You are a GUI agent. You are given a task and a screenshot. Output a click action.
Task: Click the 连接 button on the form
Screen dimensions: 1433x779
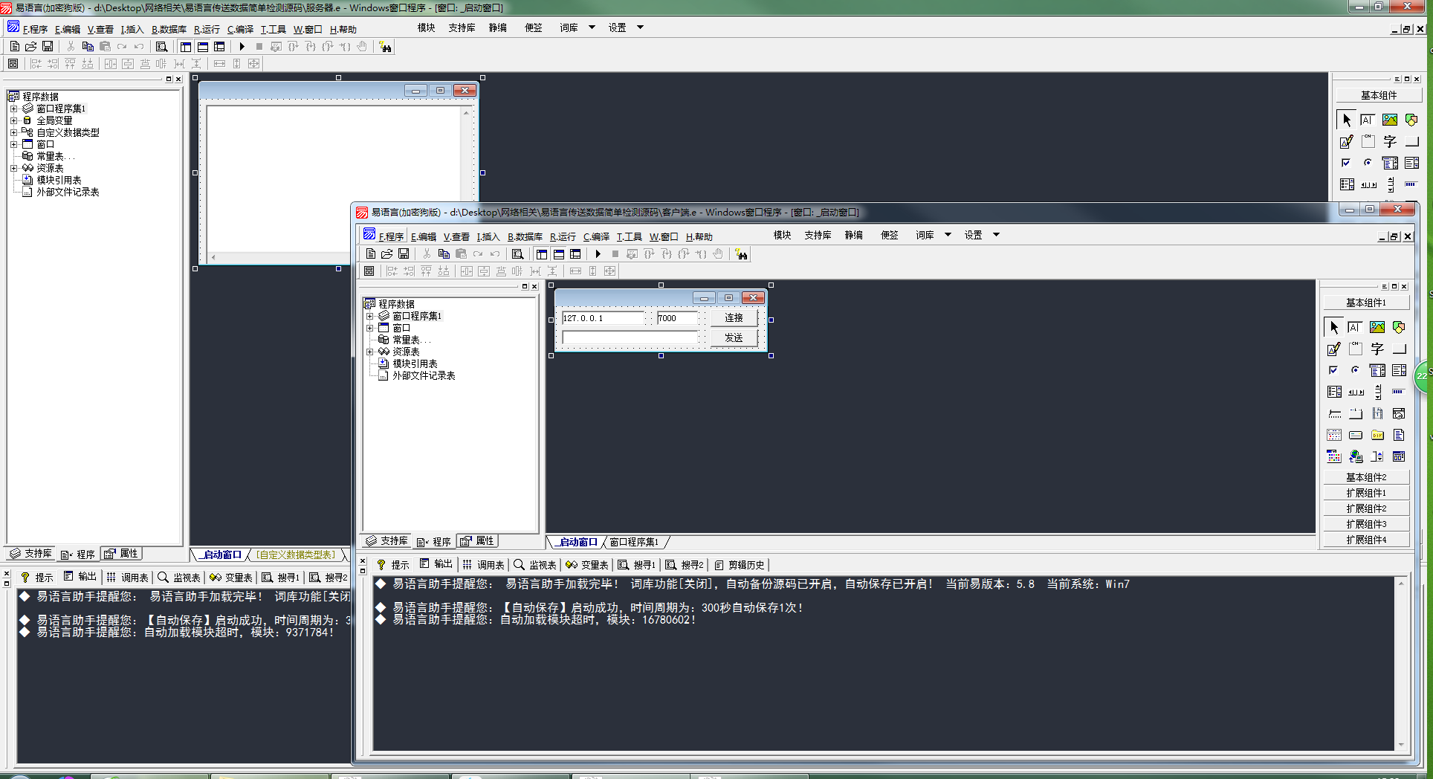coord(734,318)
